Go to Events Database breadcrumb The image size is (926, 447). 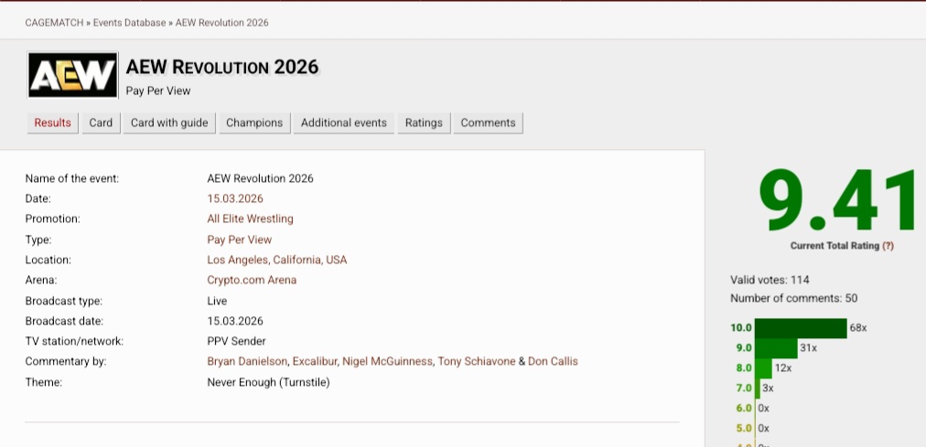click(x=129, y=23)
